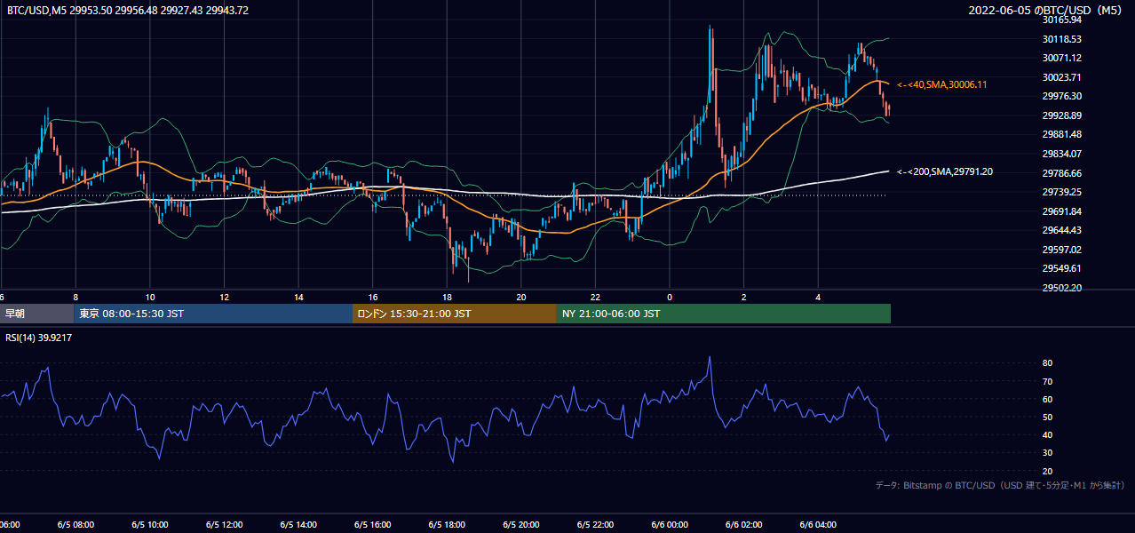This screenshot has width=1135, height=533.
Task: Click RSI scale value 70
Action: tap(1047, 381)
